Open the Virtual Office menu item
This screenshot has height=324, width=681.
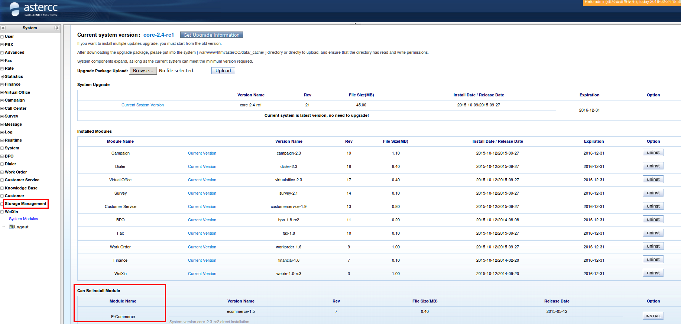tap(17, 92)
